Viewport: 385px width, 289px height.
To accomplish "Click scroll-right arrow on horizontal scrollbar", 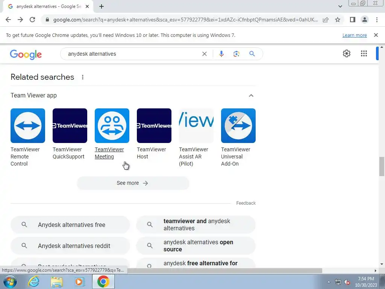I will point(375,271).
